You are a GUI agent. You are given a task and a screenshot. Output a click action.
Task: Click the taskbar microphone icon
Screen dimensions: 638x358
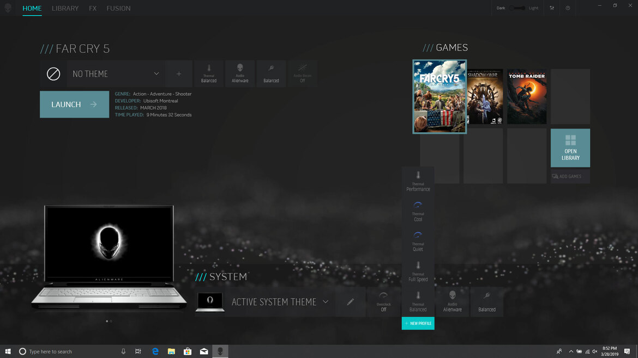123,351
